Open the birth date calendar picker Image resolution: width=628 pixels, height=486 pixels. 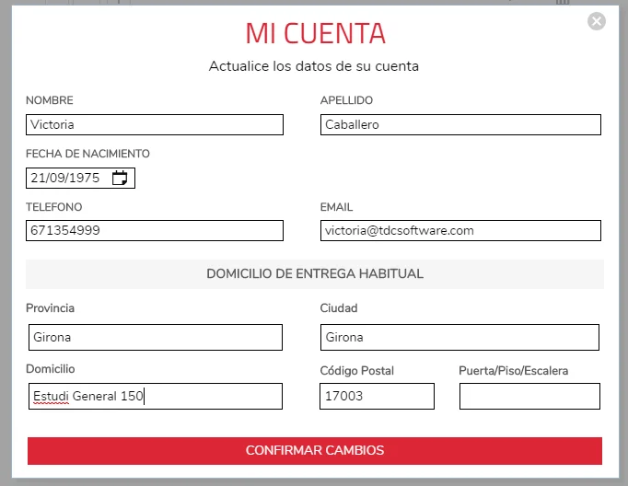[x=120, y=179]
